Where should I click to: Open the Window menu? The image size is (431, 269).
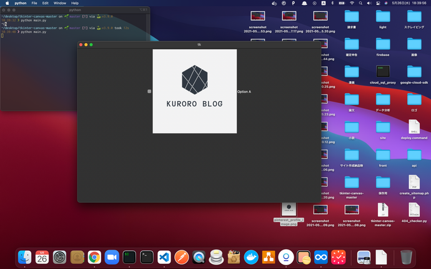pos(59,3)
